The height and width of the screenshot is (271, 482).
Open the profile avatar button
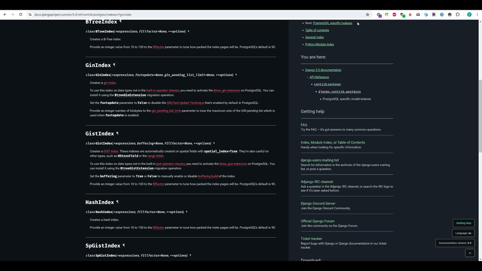[469, 15]
